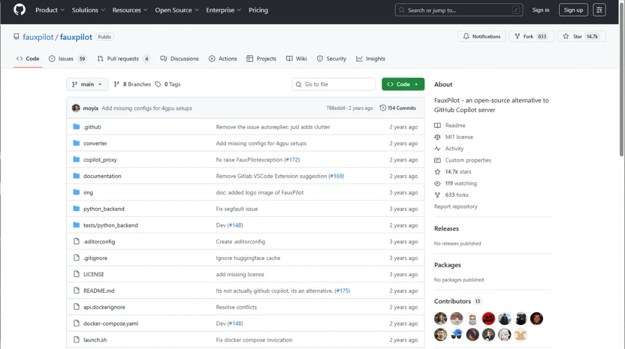Image resolution: width=625 pixels, height=349 pixels.
Task: Open the README.md file name
Action: 99,291
